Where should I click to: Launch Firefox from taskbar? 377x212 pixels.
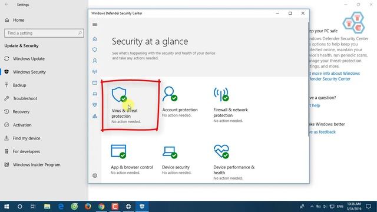click(88, 207)
